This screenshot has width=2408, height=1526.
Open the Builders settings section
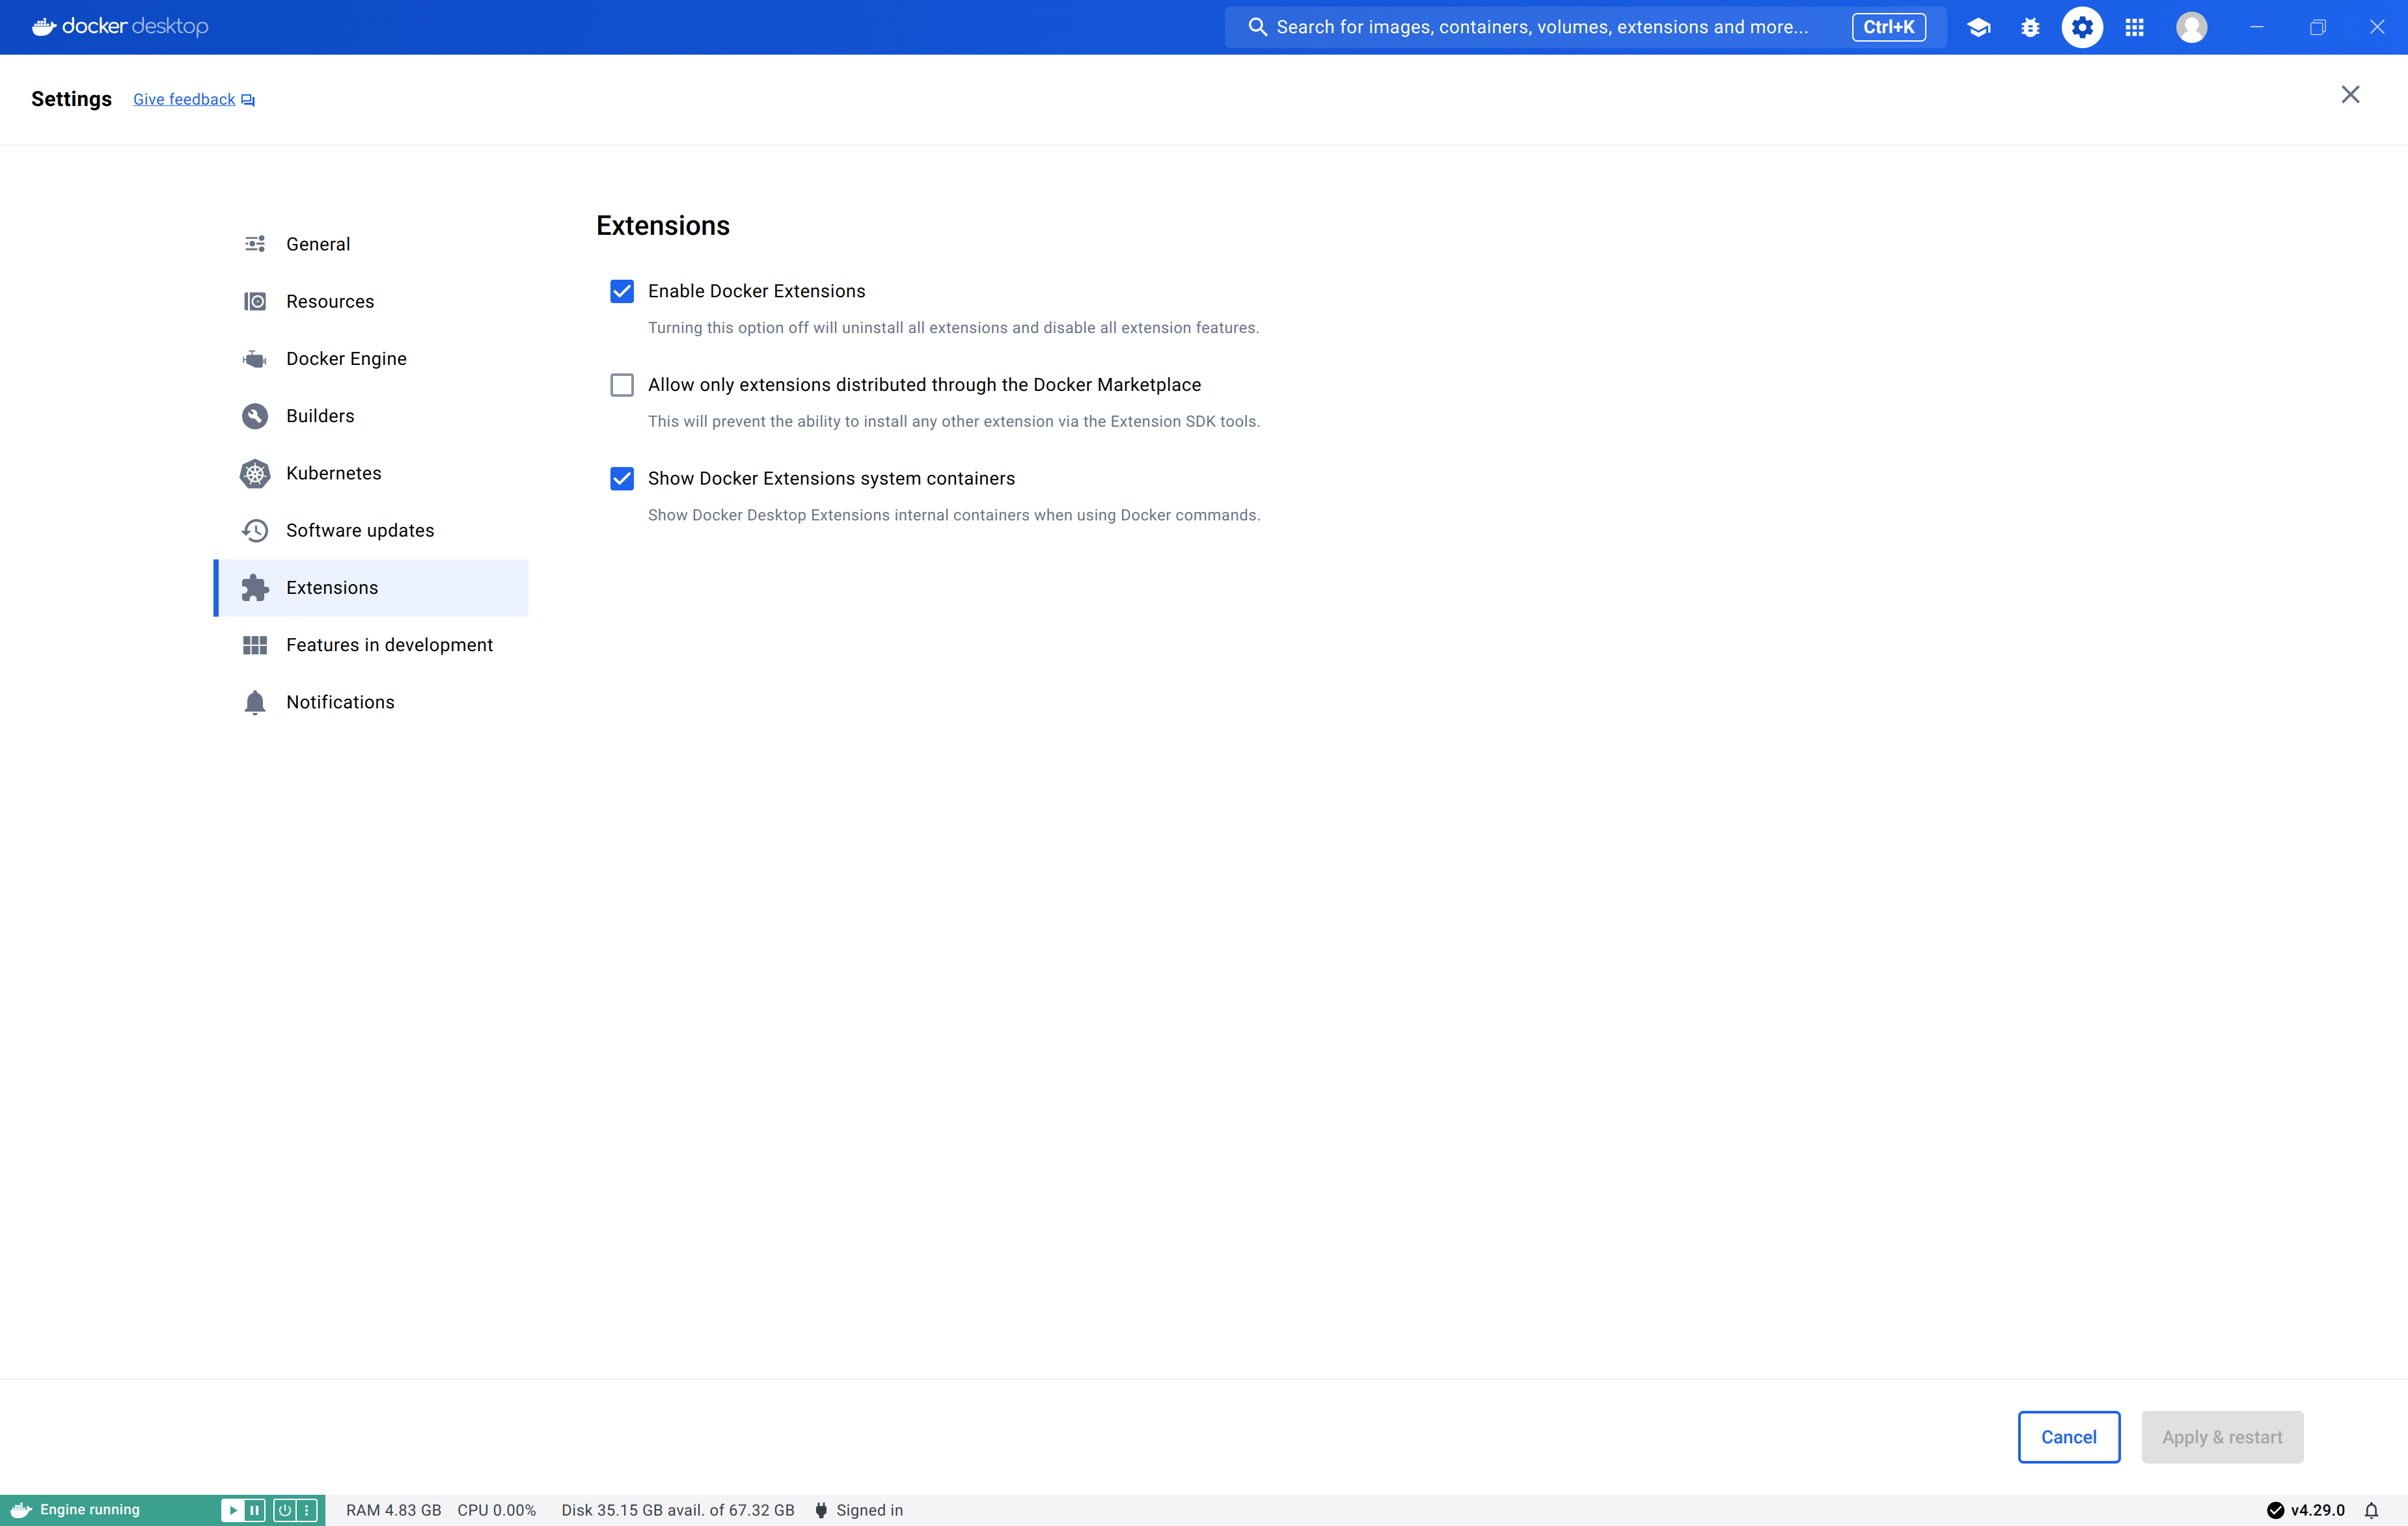(x=371, y=416)
